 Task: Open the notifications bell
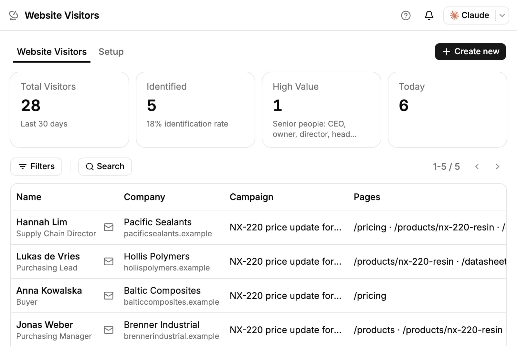429,15
